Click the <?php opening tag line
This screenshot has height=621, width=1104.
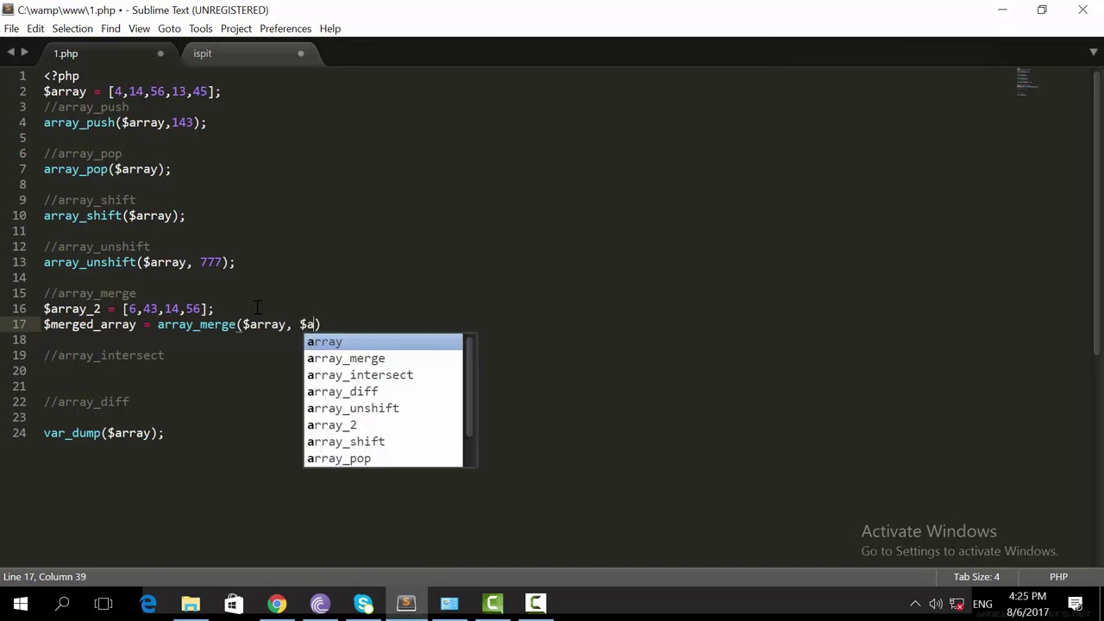point(61,76)
